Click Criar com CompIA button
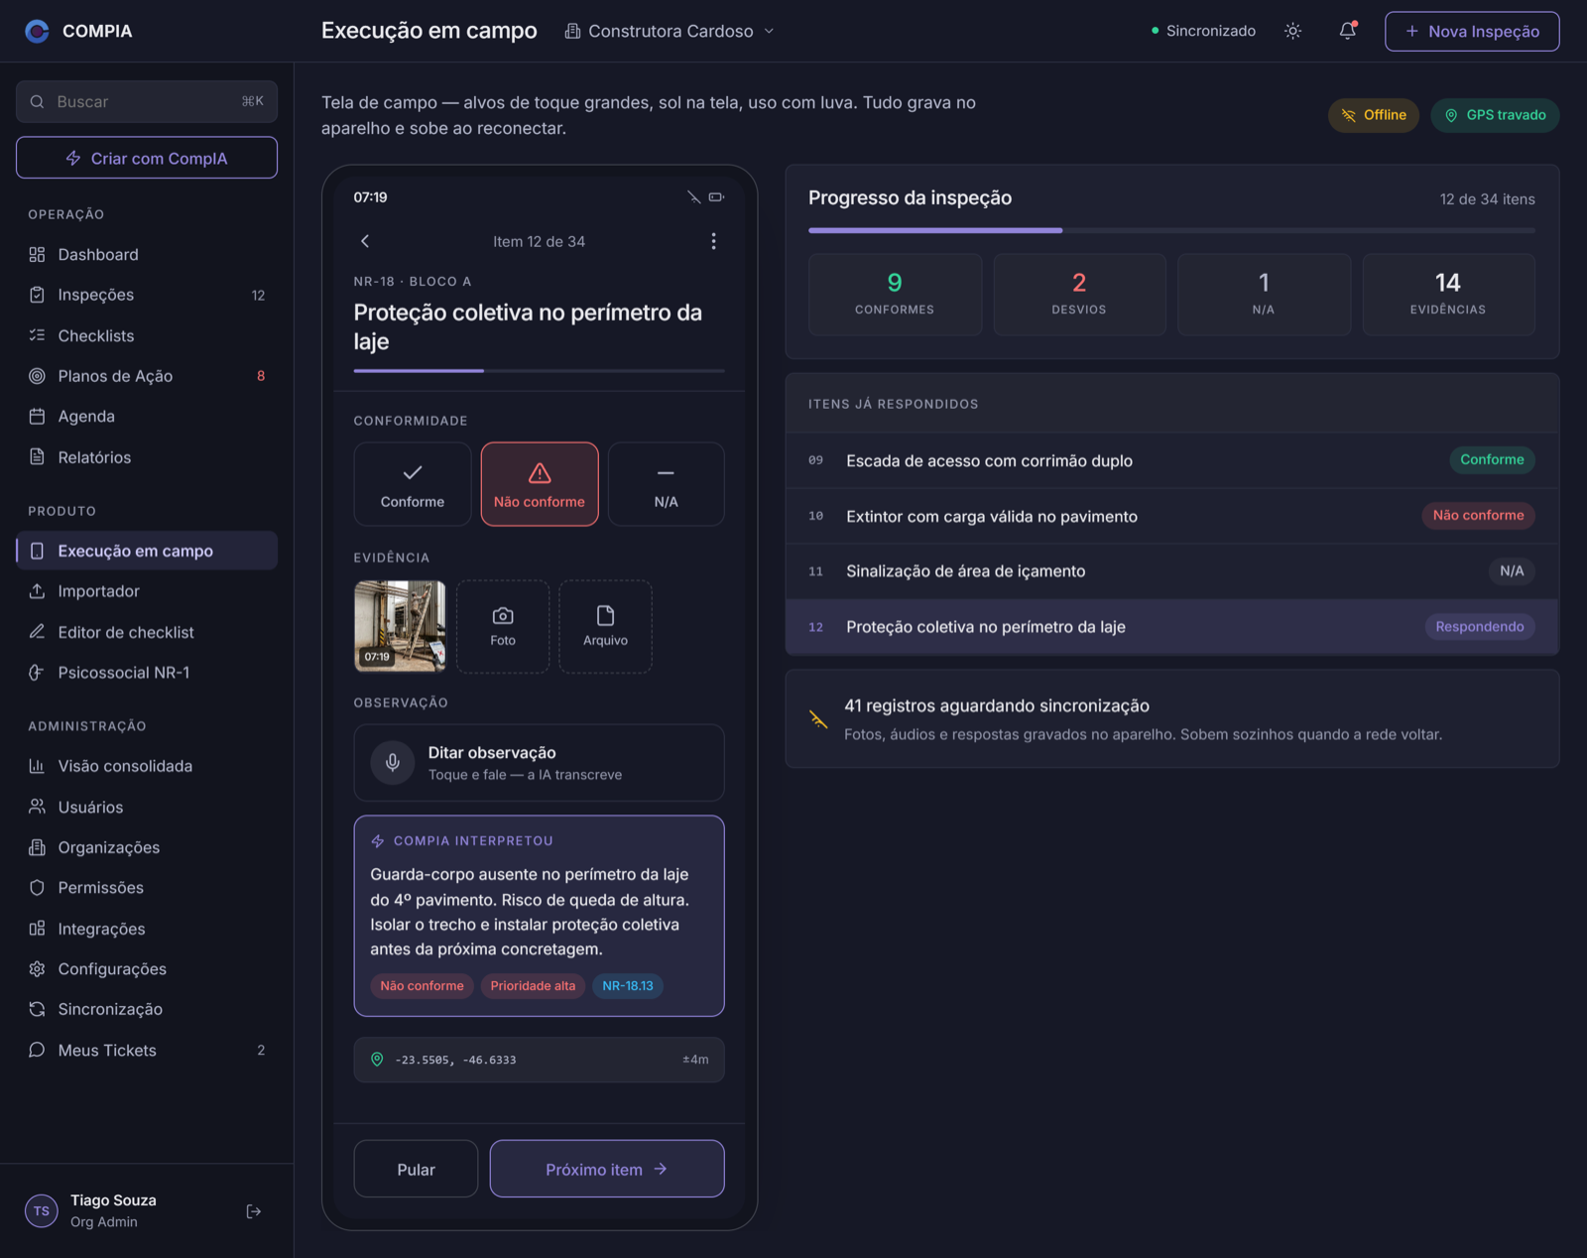The height and width of the screenshot is (1258, 1587). (x=147, y=158)
